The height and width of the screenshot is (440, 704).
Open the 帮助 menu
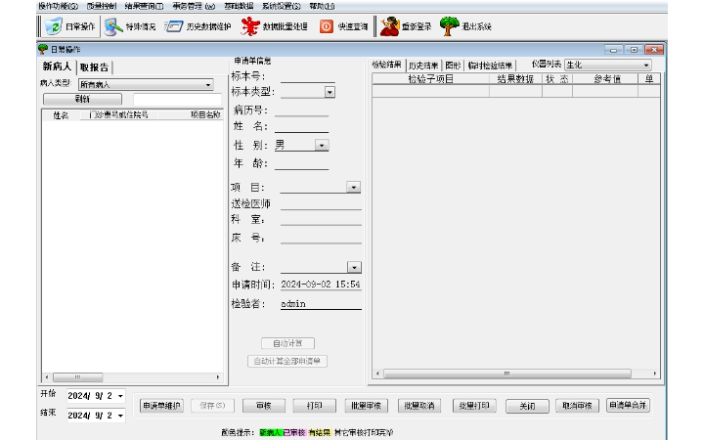click(322, 6)
